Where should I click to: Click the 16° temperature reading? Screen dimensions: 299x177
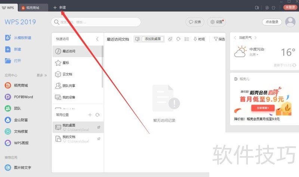288,52
